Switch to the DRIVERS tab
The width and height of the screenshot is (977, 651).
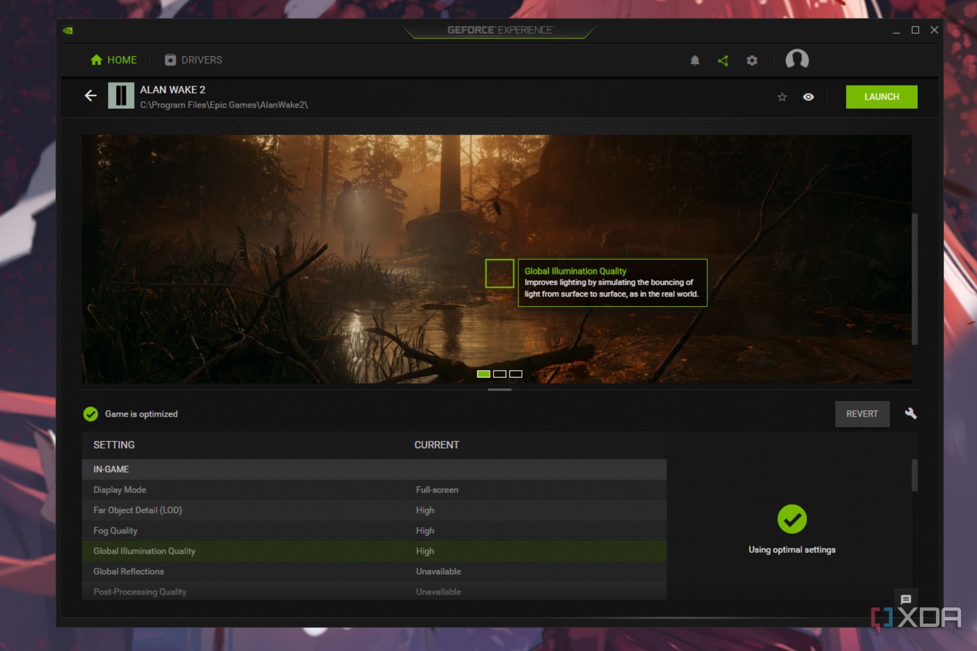click(194, 60)
